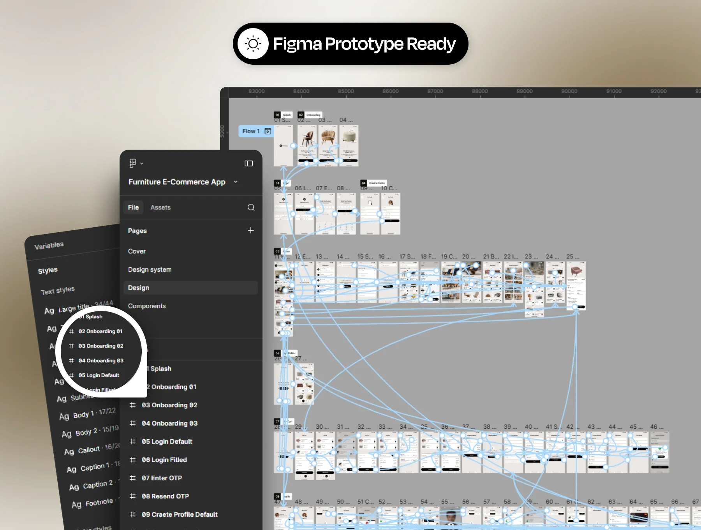Switch to the Assets tab

160,207
